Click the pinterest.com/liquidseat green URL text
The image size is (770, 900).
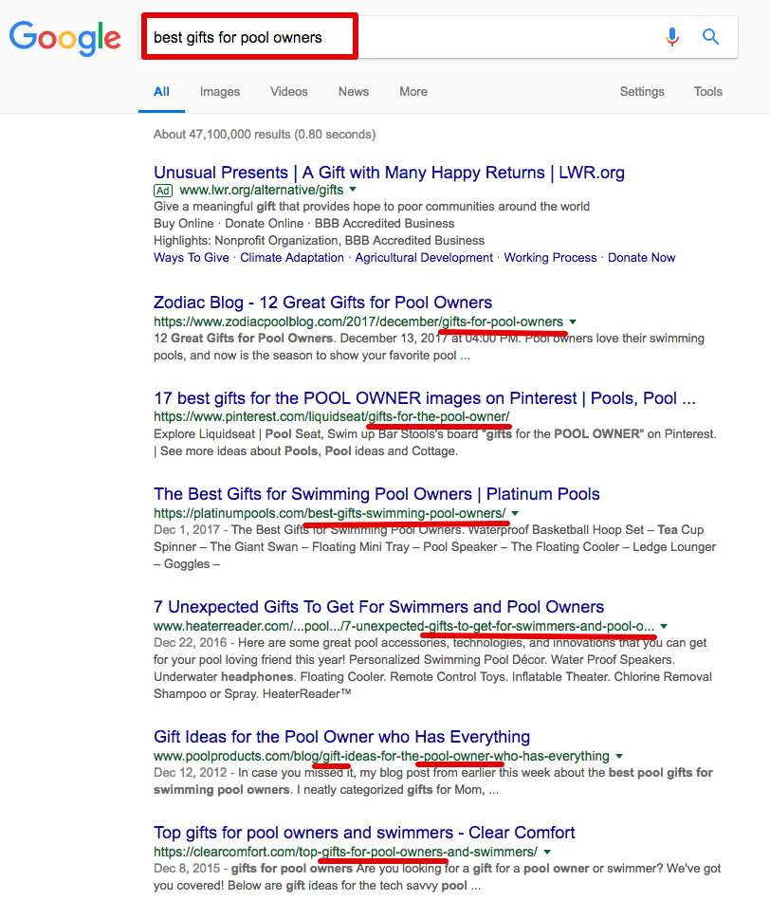coord(332,416)
